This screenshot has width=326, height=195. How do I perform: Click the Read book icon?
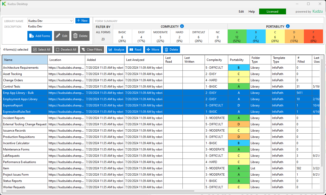tap(131, 50)
